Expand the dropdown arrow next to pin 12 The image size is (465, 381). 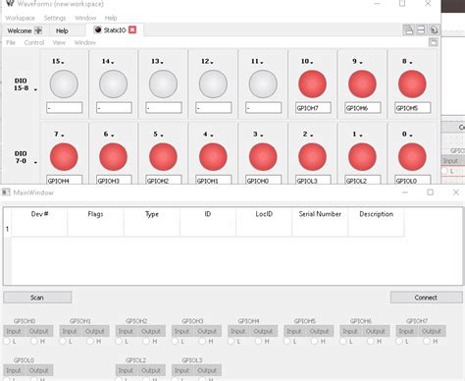(x=212, y=62)
